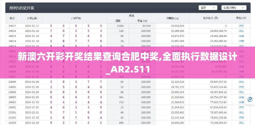The image size is (255, 125).
Task: Open 详情 link for period 24002
Action: click(241, 102)
